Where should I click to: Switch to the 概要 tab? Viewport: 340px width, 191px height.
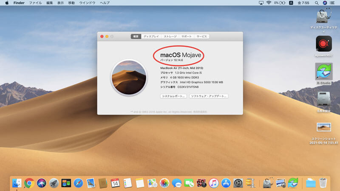pos(136,37)
